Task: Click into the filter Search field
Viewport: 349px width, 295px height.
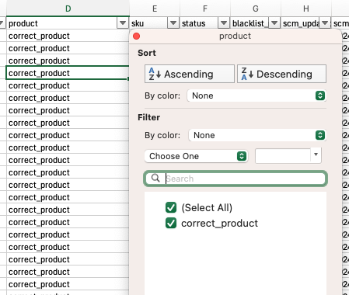Action: pyautogui.click(x=236, y=179)
